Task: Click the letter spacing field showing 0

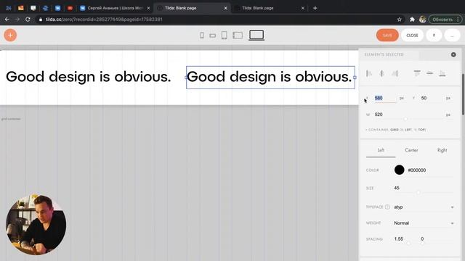Action: click(422, 239)
